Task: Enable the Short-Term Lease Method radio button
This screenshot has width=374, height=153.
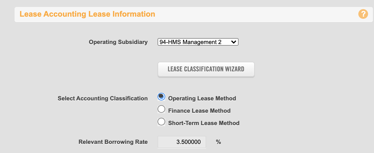Action: point(161,122)
